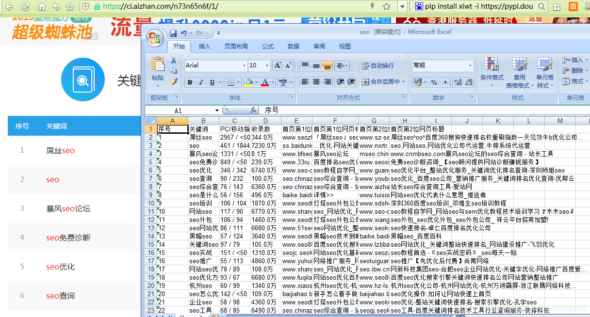Click the Excel formula bar input

pos(424,111)
